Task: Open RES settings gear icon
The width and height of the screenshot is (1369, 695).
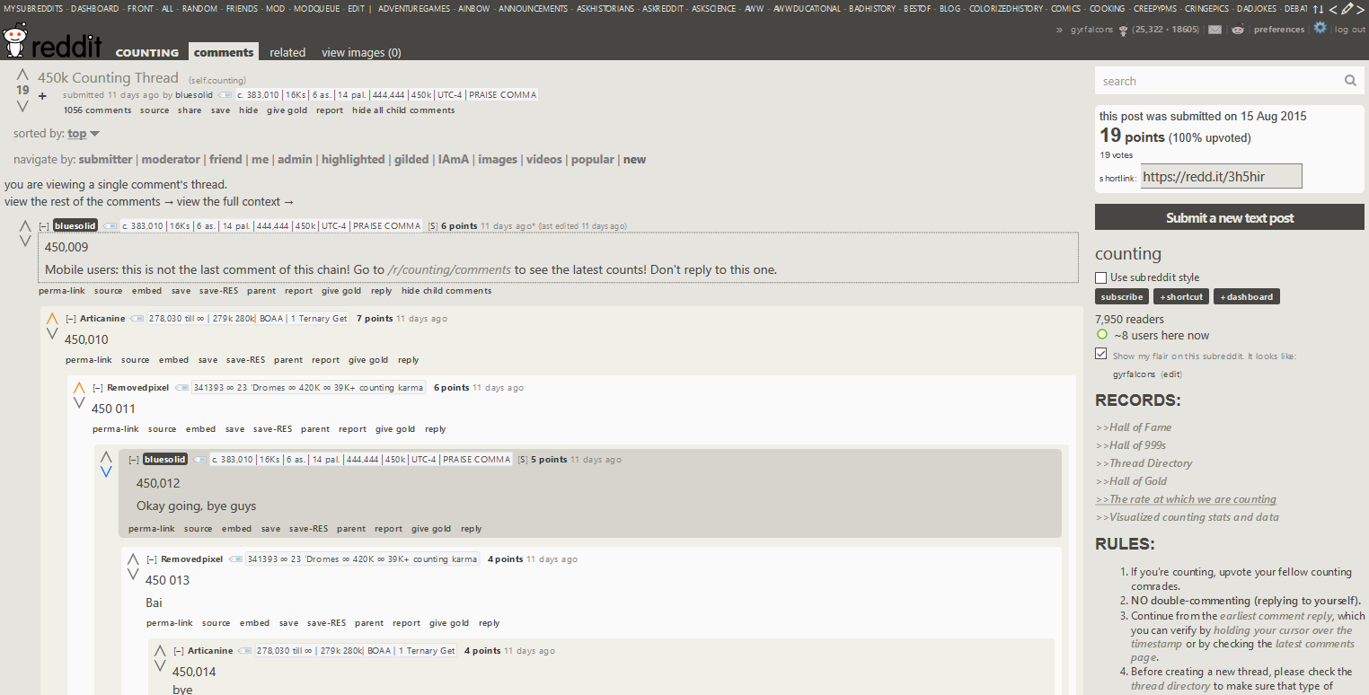Action: 1320,28
